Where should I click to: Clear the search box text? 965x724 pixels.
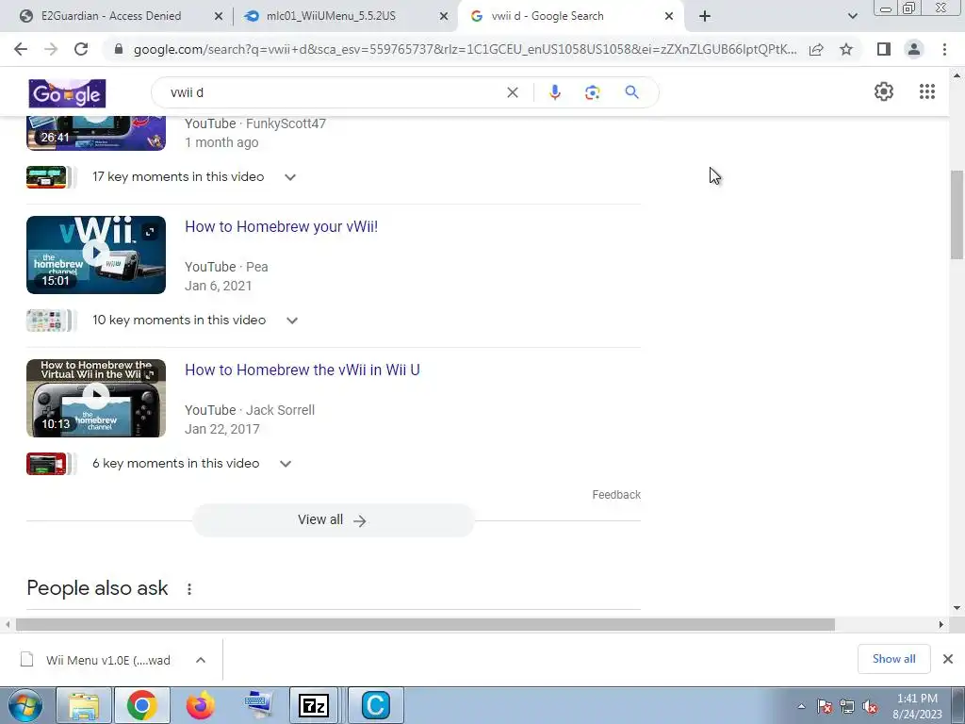pos(512,92)
